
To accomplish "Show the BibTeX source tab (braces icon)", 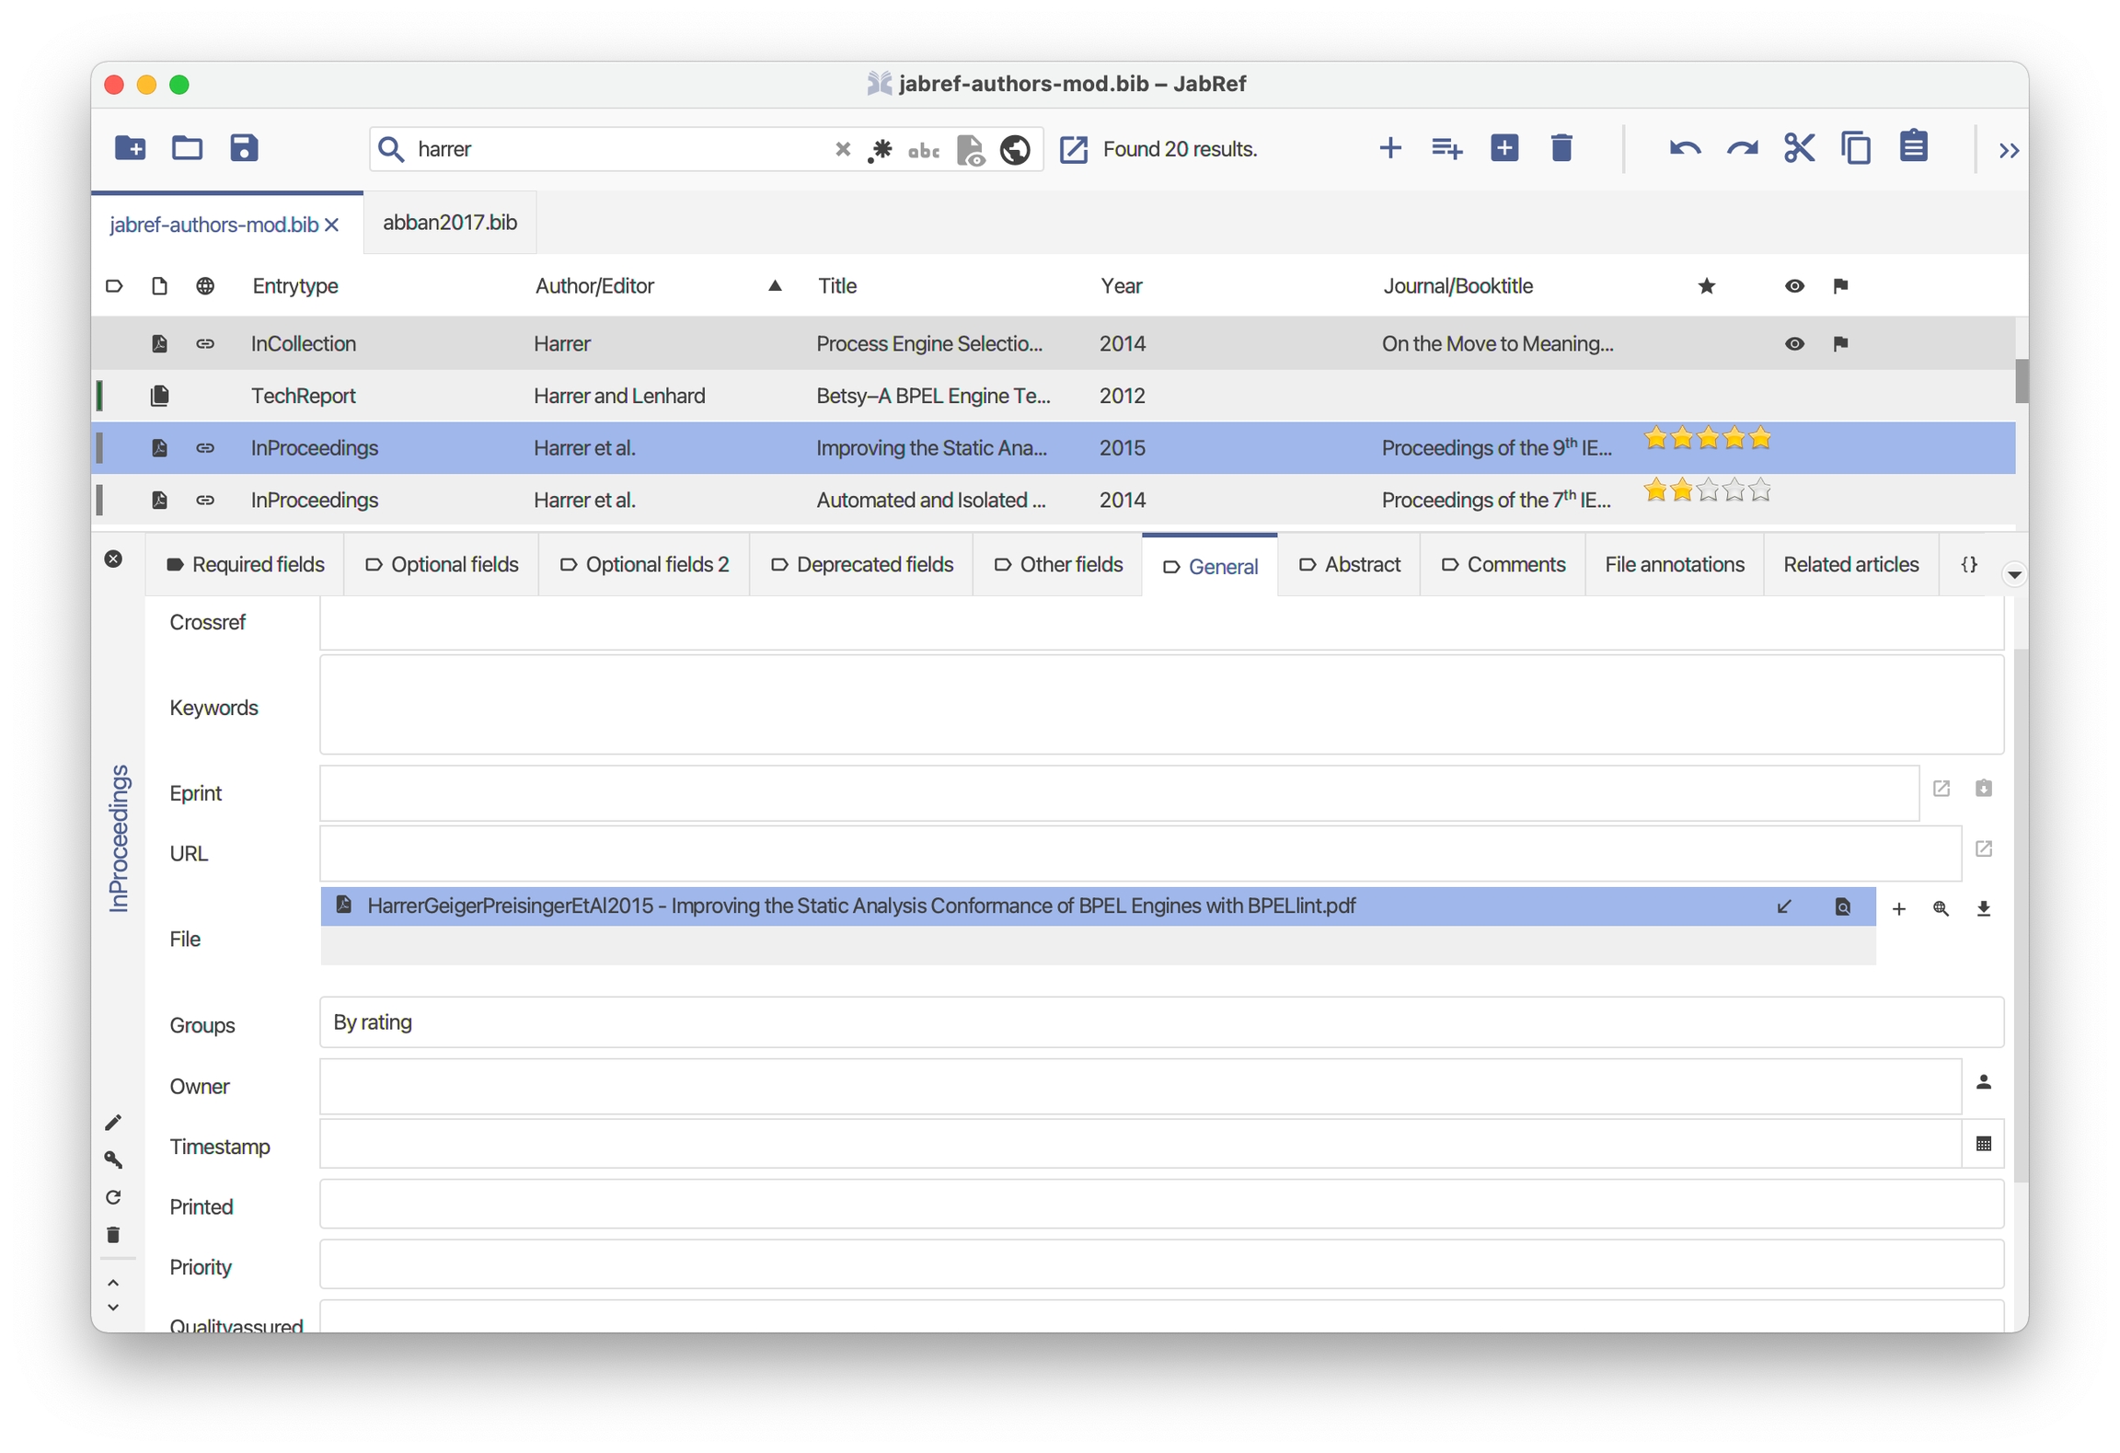I will (x=1968, y=565).
